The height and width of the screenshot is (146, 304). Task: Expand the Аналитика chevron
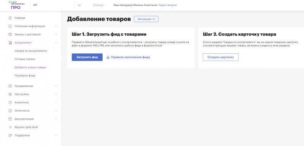tap(56, 103)
